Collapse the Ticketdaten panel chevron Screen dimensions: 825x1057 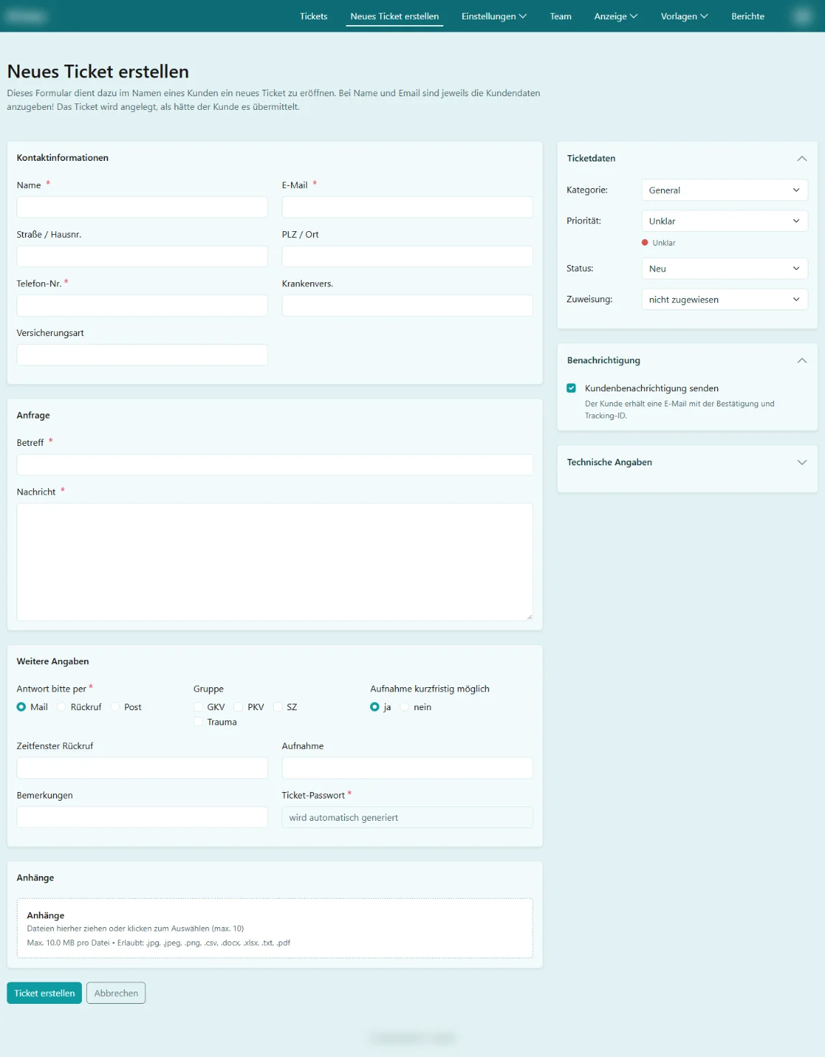point(802,159)
